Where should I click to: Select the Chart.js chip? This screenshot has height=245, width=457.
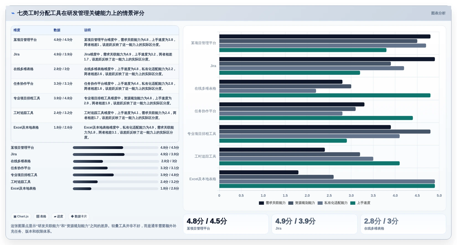pos(21,217)
